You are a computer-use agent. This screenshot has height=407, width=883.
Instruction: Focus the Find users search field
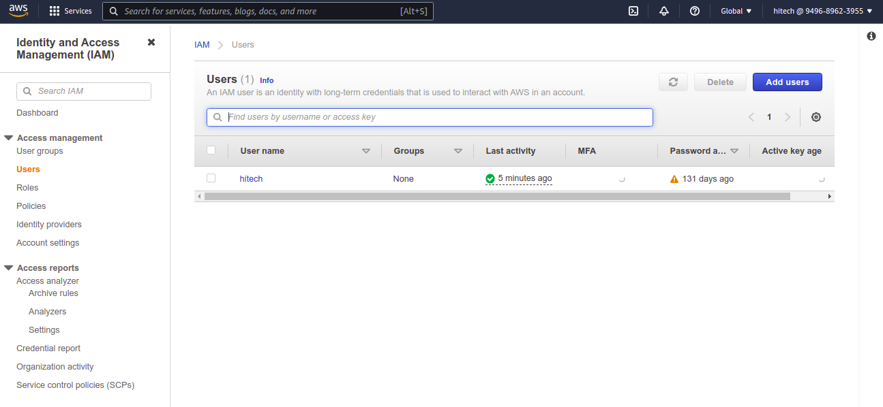coord(430,117)
